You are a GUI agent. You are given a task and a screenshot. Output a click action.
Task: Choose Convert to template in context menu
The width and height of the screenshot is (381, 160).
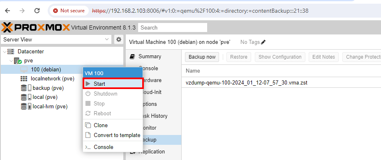(113, 135)
